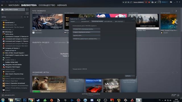The width and height of the screenshot is (182, 102).
Task: Collapse the Uncategorized games category
Action: [x=11, y=69]
